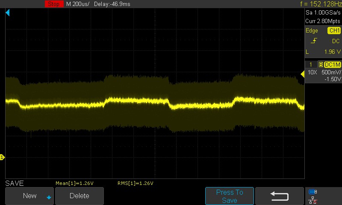This screenshot has width=342, height=205.
Task: Click the DC1M coupling impedance badge
Action: [332, 64]
